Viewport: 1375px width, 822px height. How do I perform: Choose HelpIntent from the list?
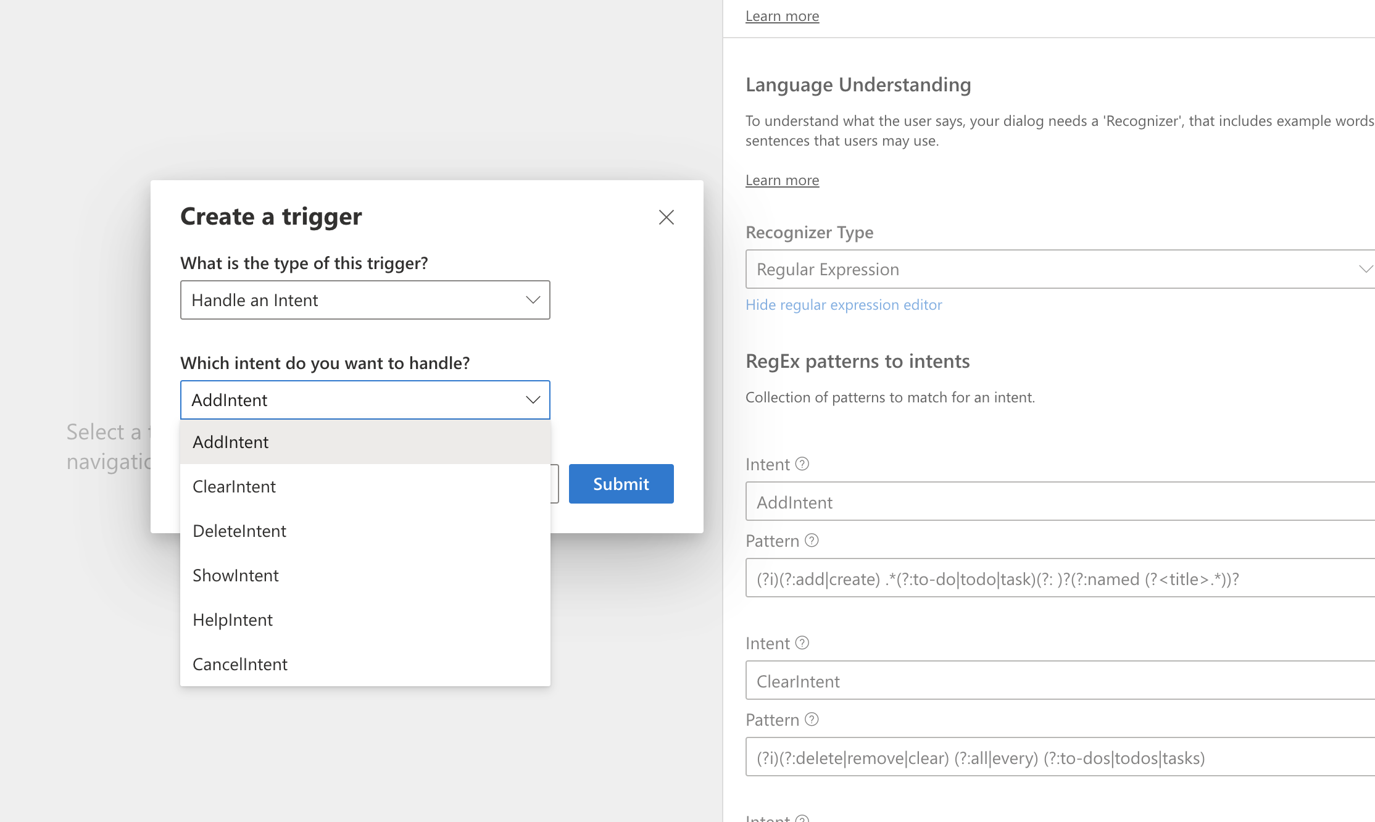(365, 620)
